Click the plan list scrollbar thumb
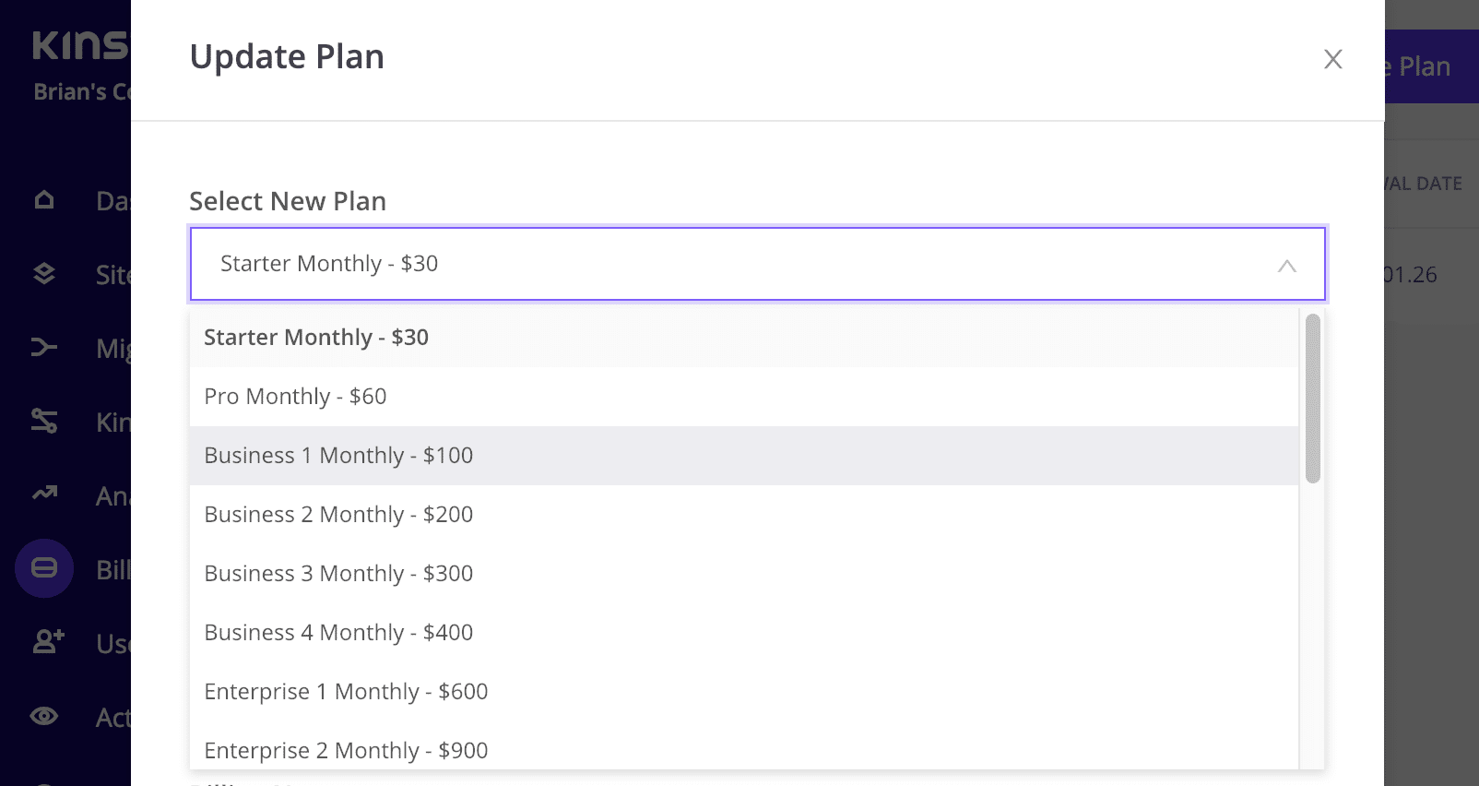 (1313, 399)
